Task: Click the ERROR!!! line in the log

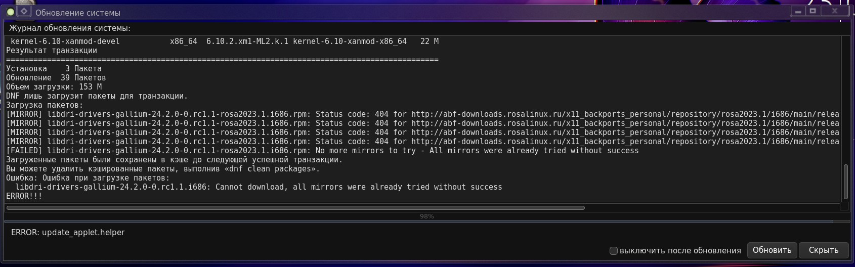Action: [x=24, y=196]
